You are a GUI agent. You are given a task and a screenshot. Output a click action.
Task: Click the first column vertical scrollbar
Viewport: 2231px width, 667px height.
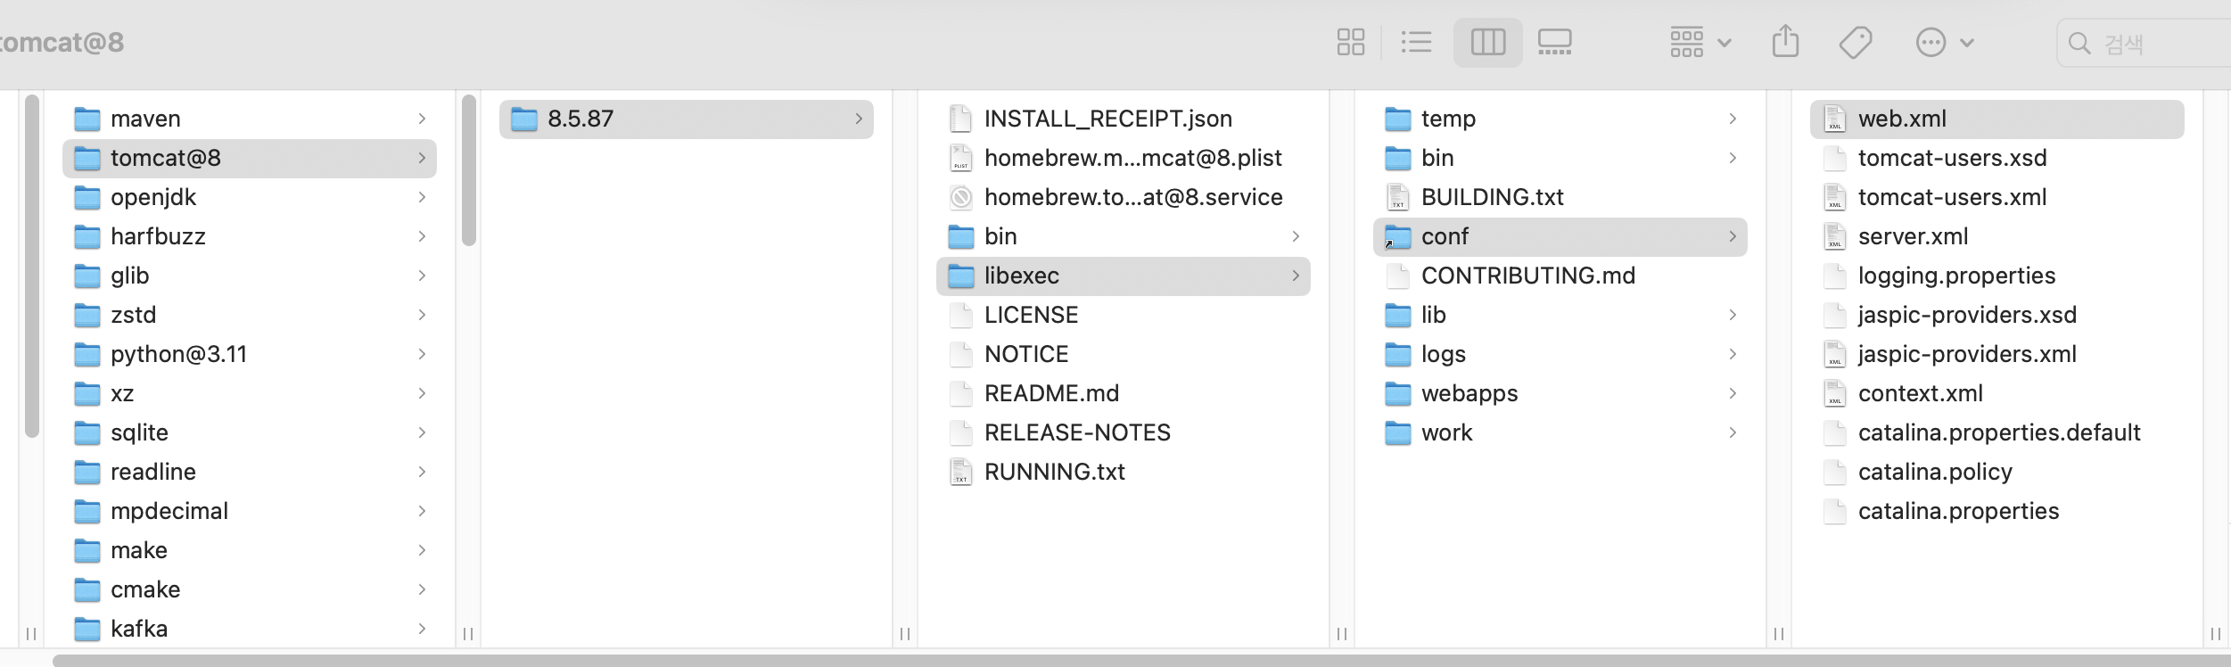(x=32, y=266)
